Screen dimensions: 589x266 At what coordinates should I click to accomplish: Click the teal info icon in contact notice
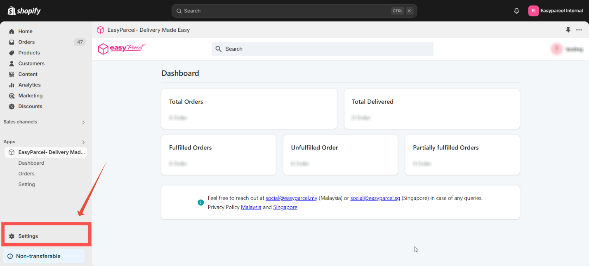tap(200, 203)
